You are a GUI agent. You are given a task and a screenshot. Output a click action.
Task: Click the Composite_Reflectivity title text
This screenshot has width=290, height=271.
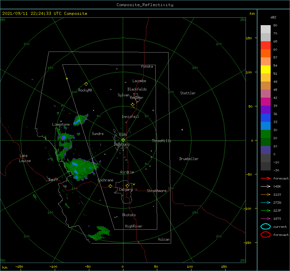coord(145,5)
